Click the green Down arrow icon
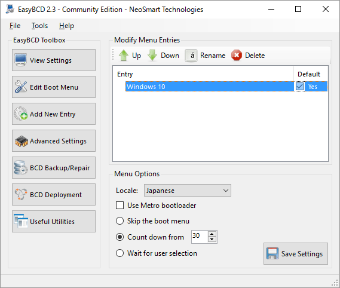 (x=152, y=56)
